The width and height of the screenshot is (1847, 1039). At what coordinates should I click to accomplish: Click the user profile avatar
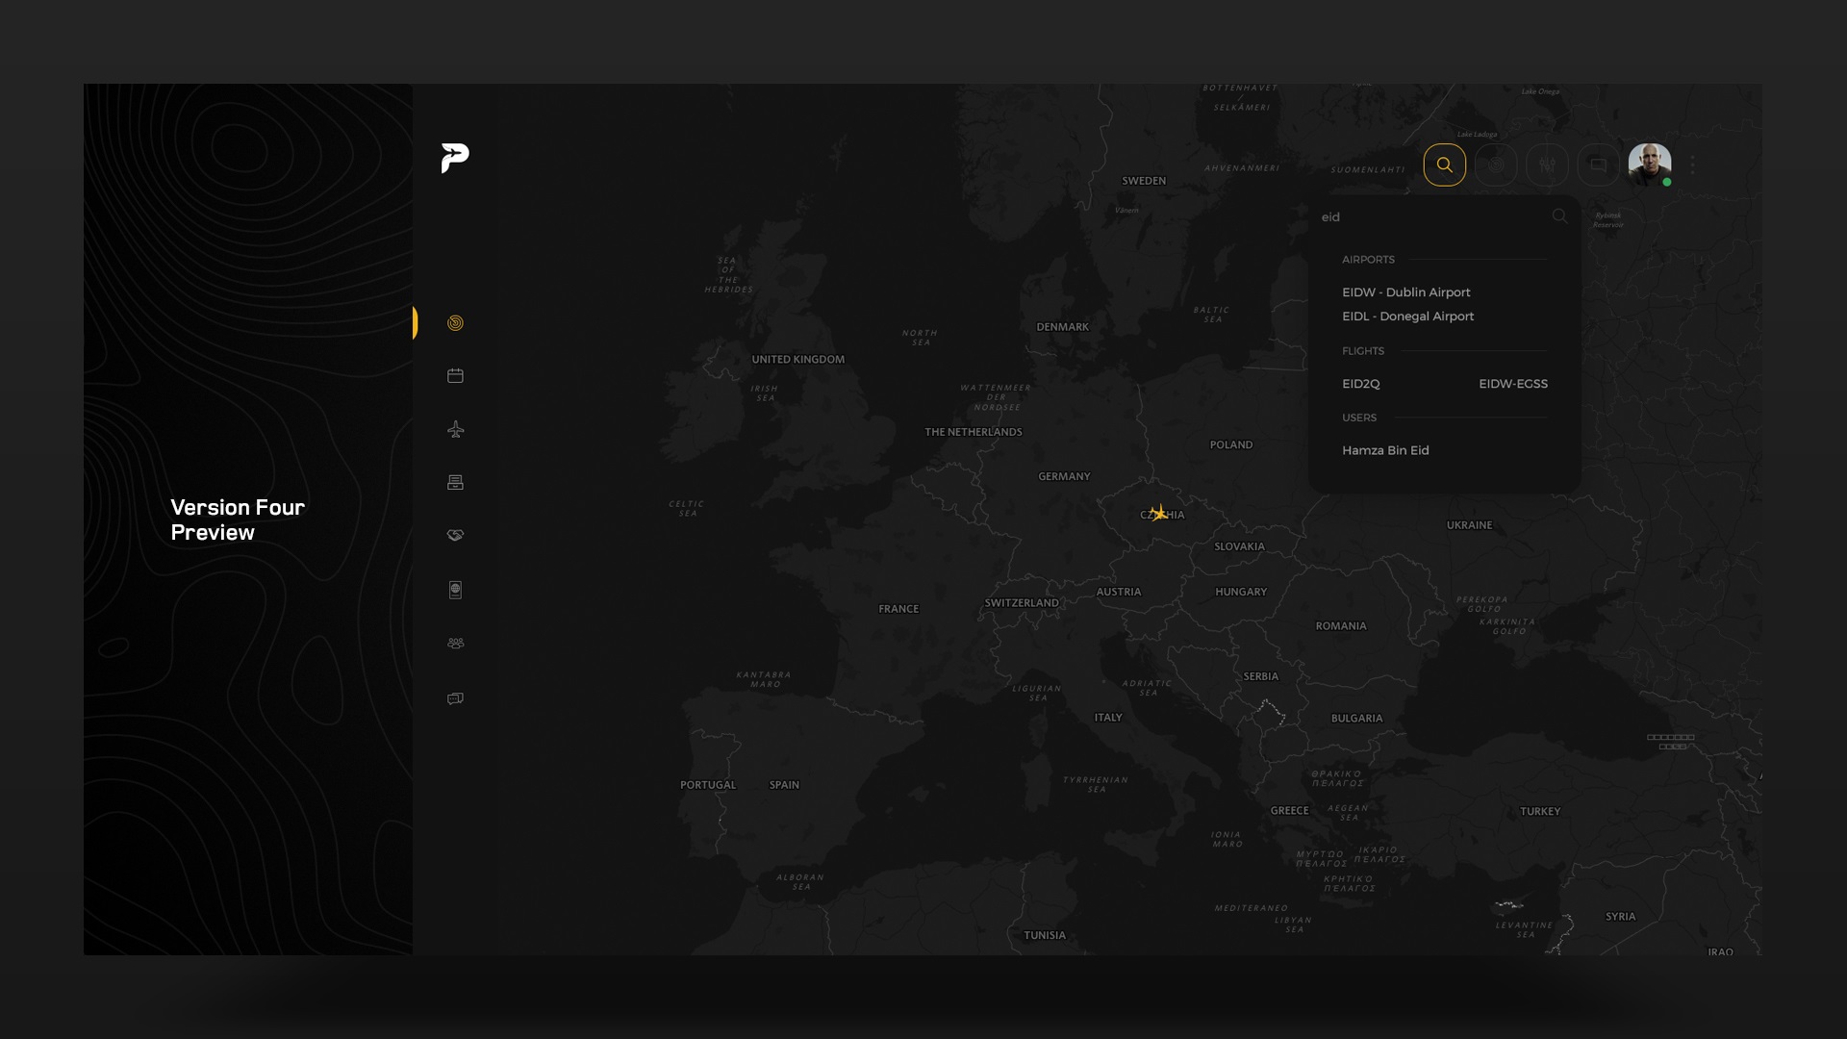(1649, 165)
